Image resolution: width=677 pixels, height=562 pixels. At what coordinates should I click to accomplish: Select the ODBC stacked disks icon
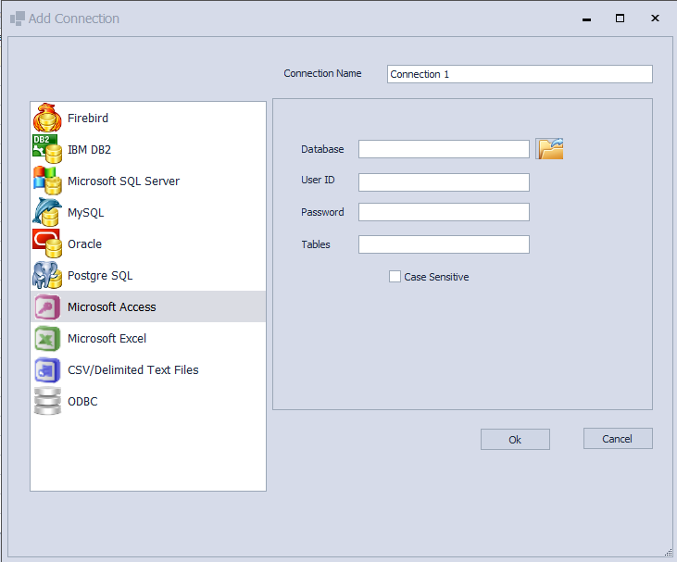47,402
